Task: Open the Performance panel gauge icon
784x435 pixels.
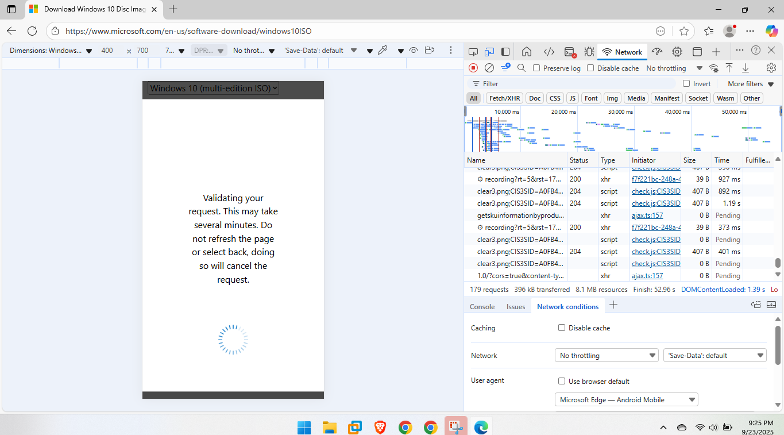Action: [657, 52]
